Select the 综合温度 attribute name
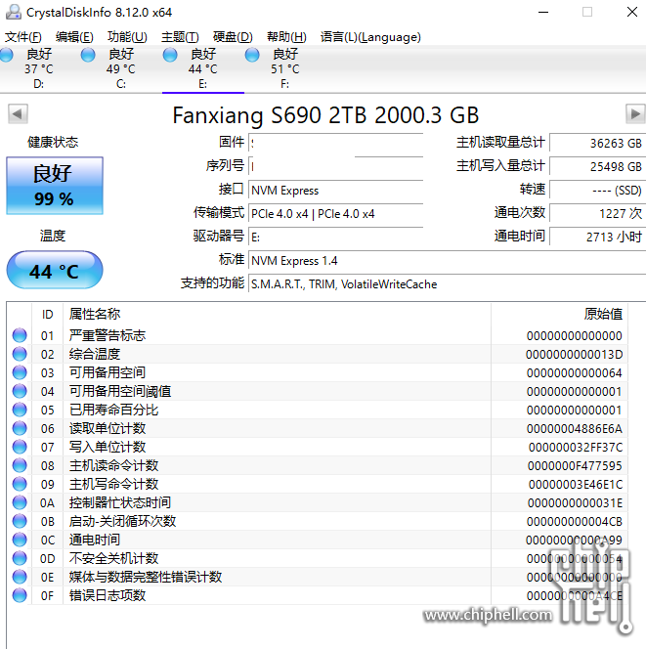646x649 pixels. tap(95, 354)
